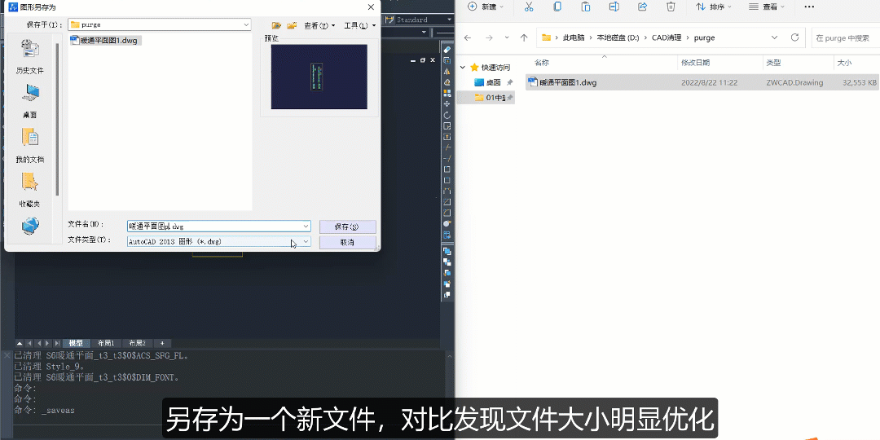Expand the 文件名 dropdown arrow
880x440 pixels.
click(x=306, y=227)
